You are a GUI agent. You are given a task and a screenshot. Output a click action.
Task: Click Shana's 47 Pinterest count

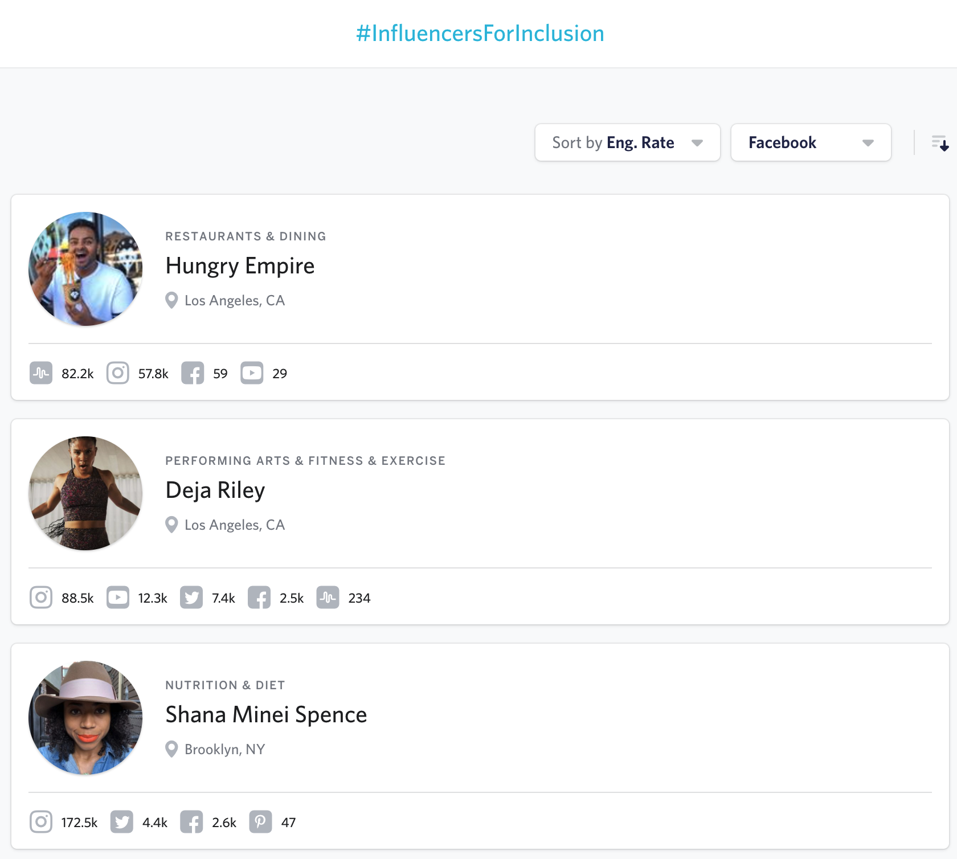click(x=289, y=823)
